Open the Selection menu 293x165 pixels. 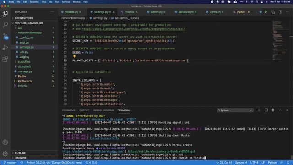(34, 2)
